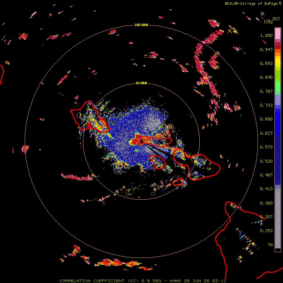Image resolution: width=283 pixels, height=283 pixels.
Task: Click the bottom product title caption
Action: pos(143,281)
